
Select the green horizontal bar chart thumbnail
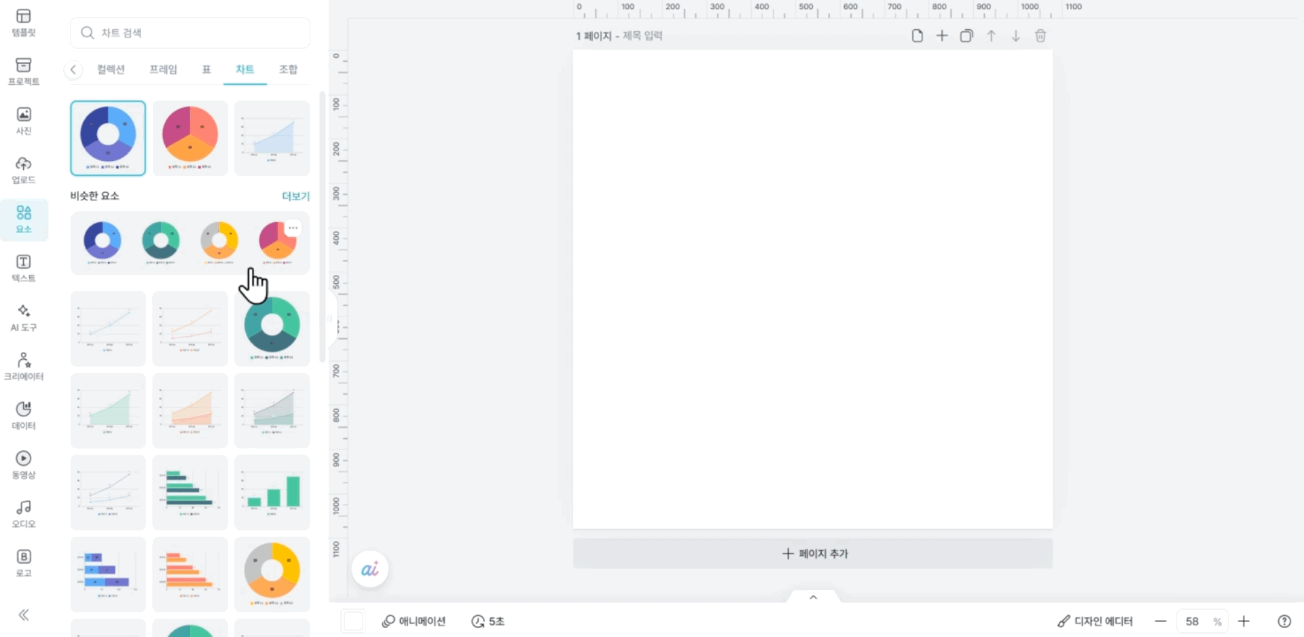coord(190,492)
